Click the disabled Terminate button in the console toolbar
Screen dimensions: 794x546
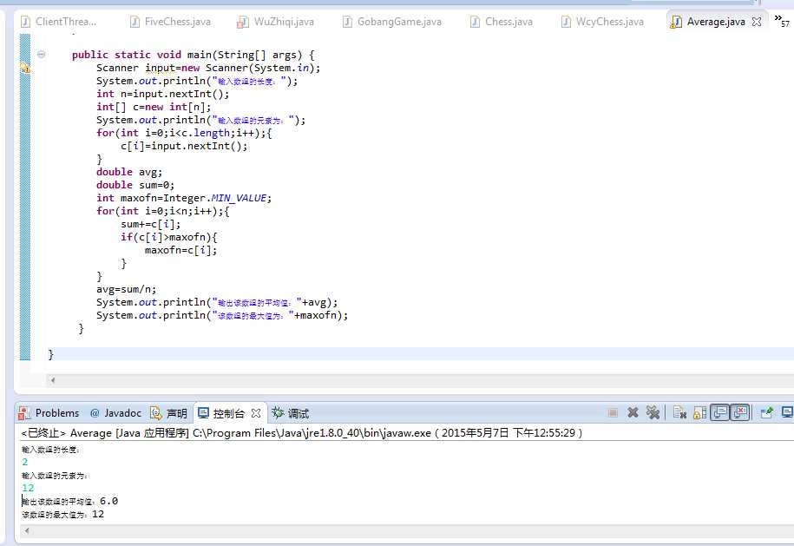(x=613, y=413)
